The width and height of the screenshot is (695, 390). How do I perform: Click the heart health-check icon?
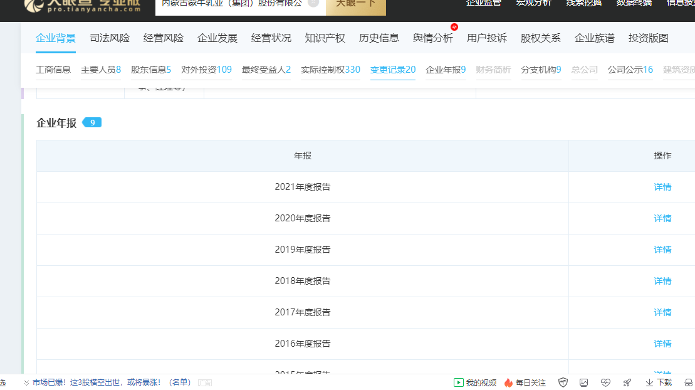coord(605,382)
